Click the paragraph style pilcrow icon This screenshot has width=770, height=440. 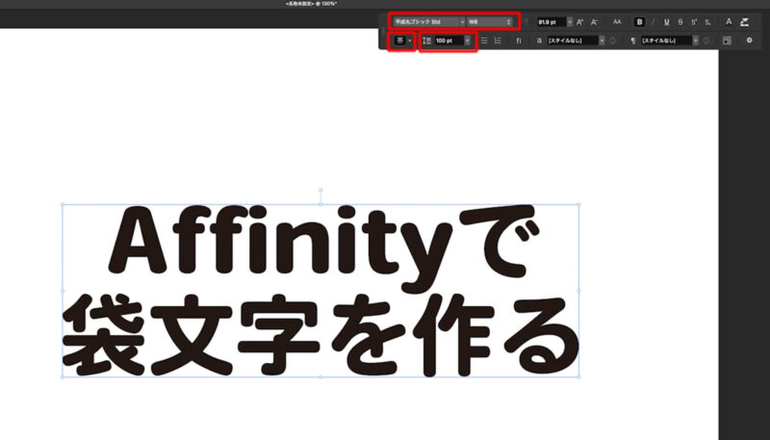point(633,40)
